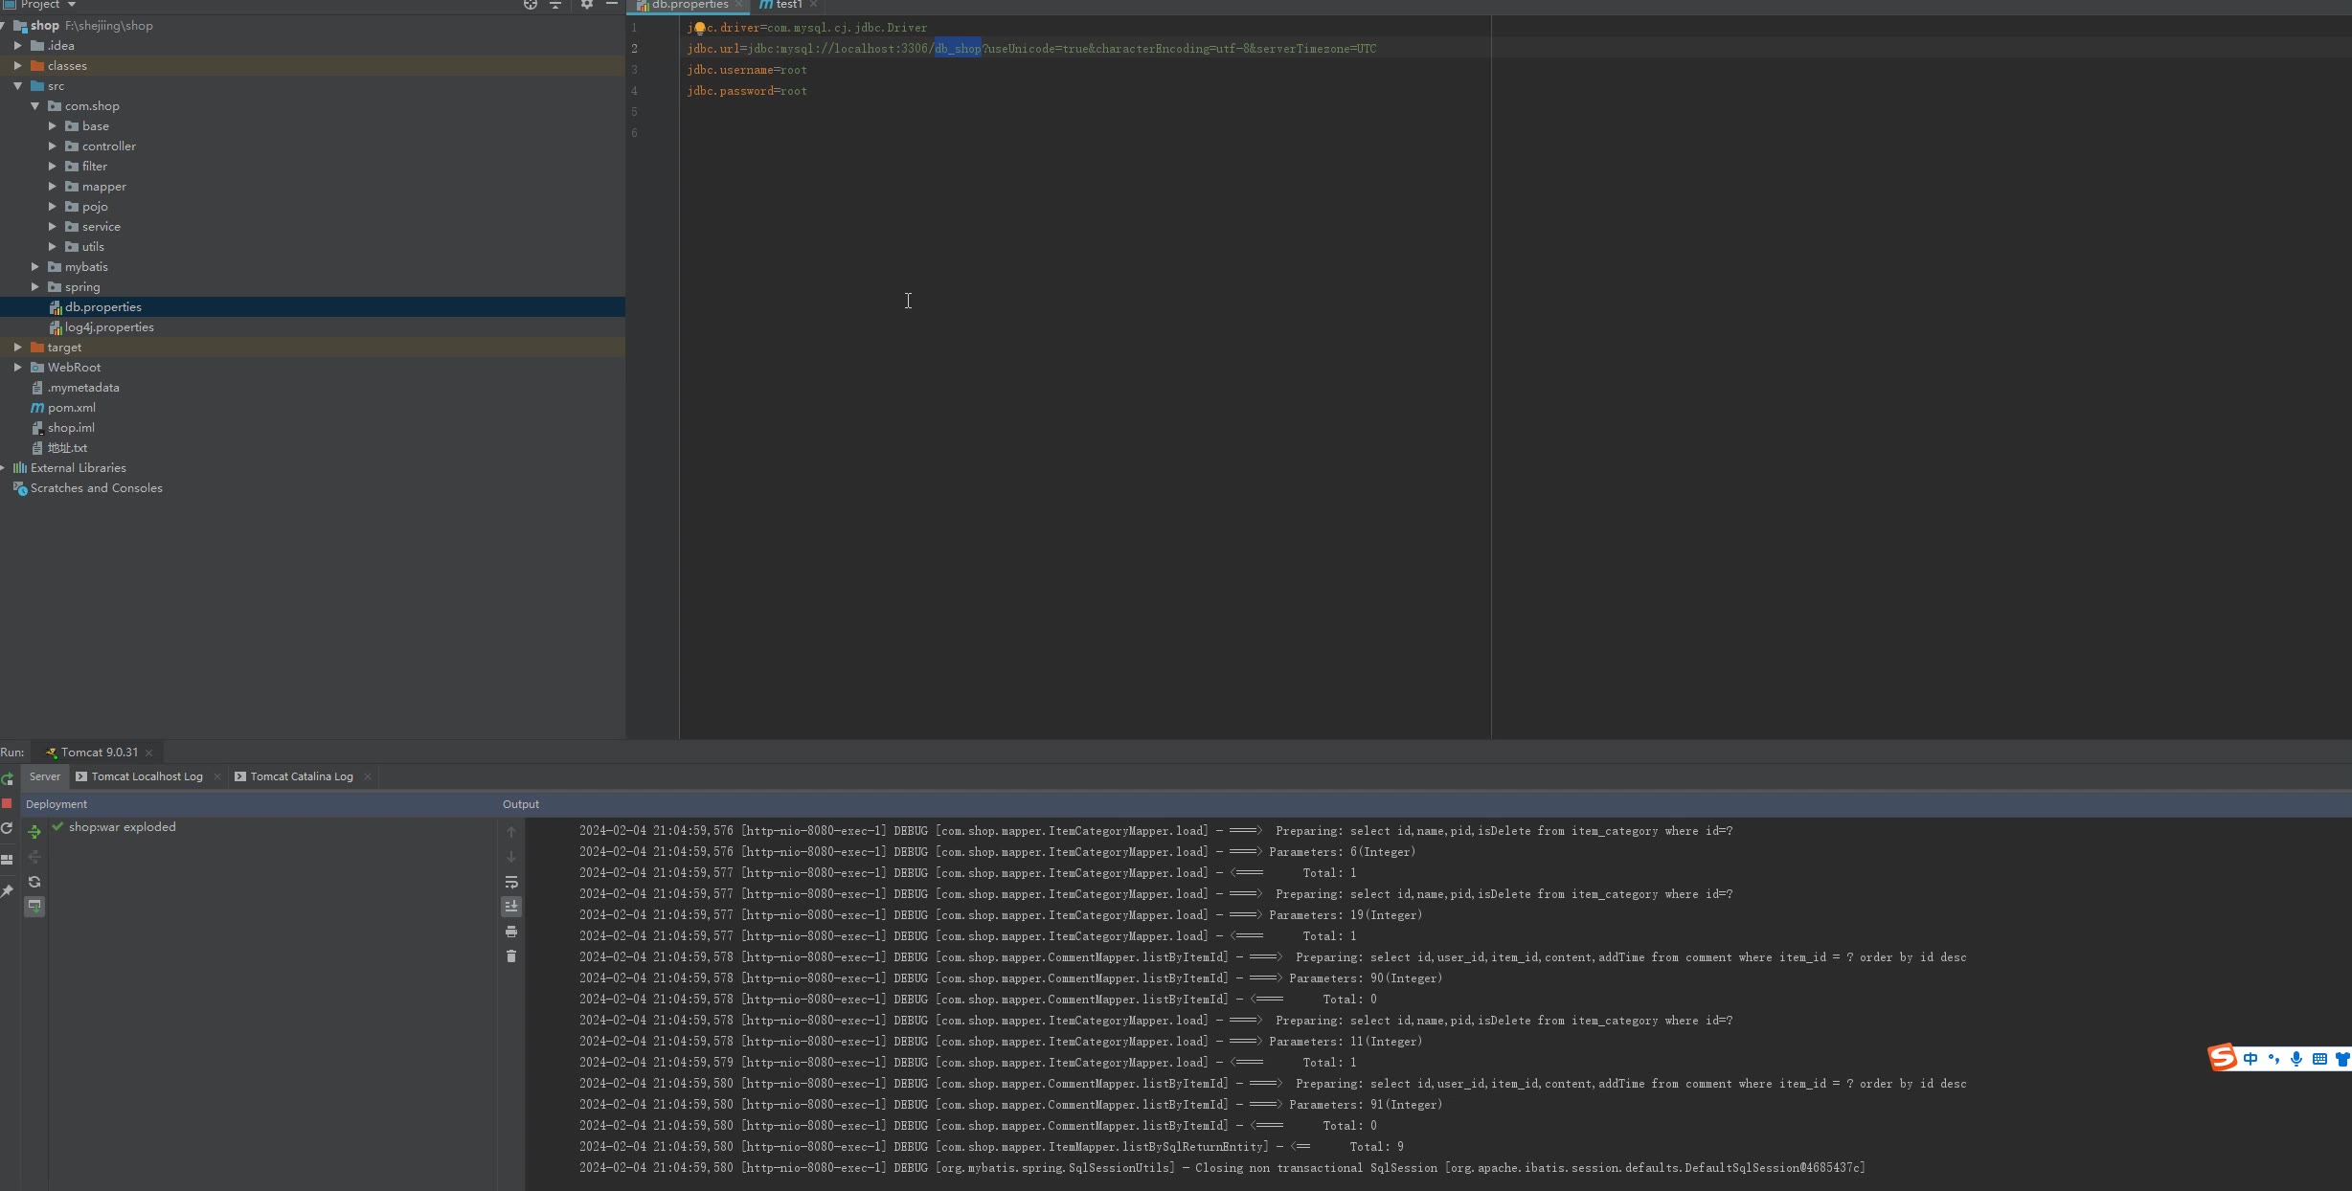
Task: Expand the classes folder
Action: (x=18, y=65)
